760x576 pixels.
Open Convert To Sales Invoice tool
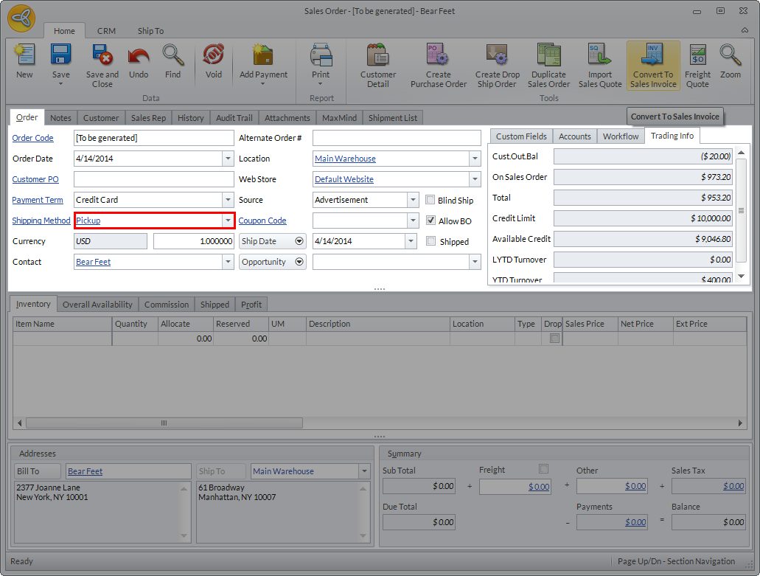652,65
